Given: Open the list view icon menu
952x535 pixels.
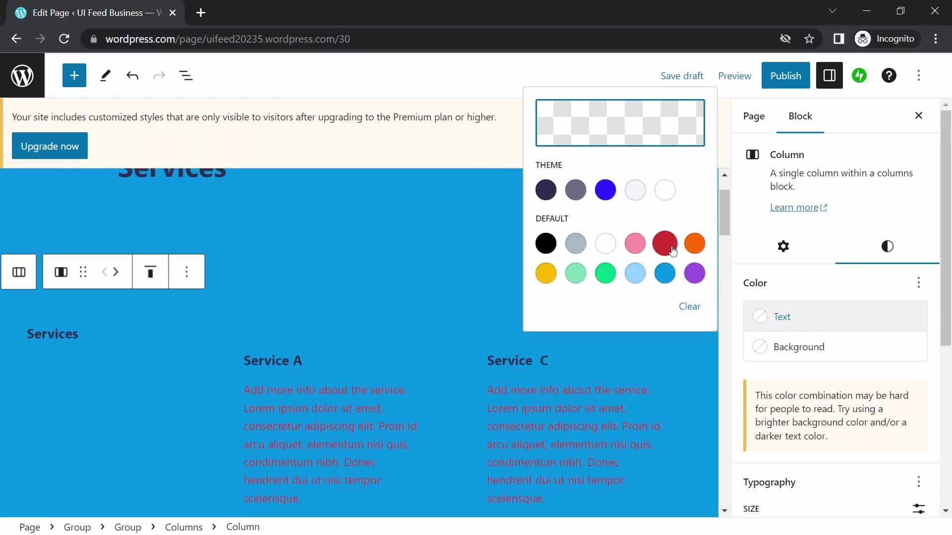Looking at the screenshot, I should tap(186, 76).
